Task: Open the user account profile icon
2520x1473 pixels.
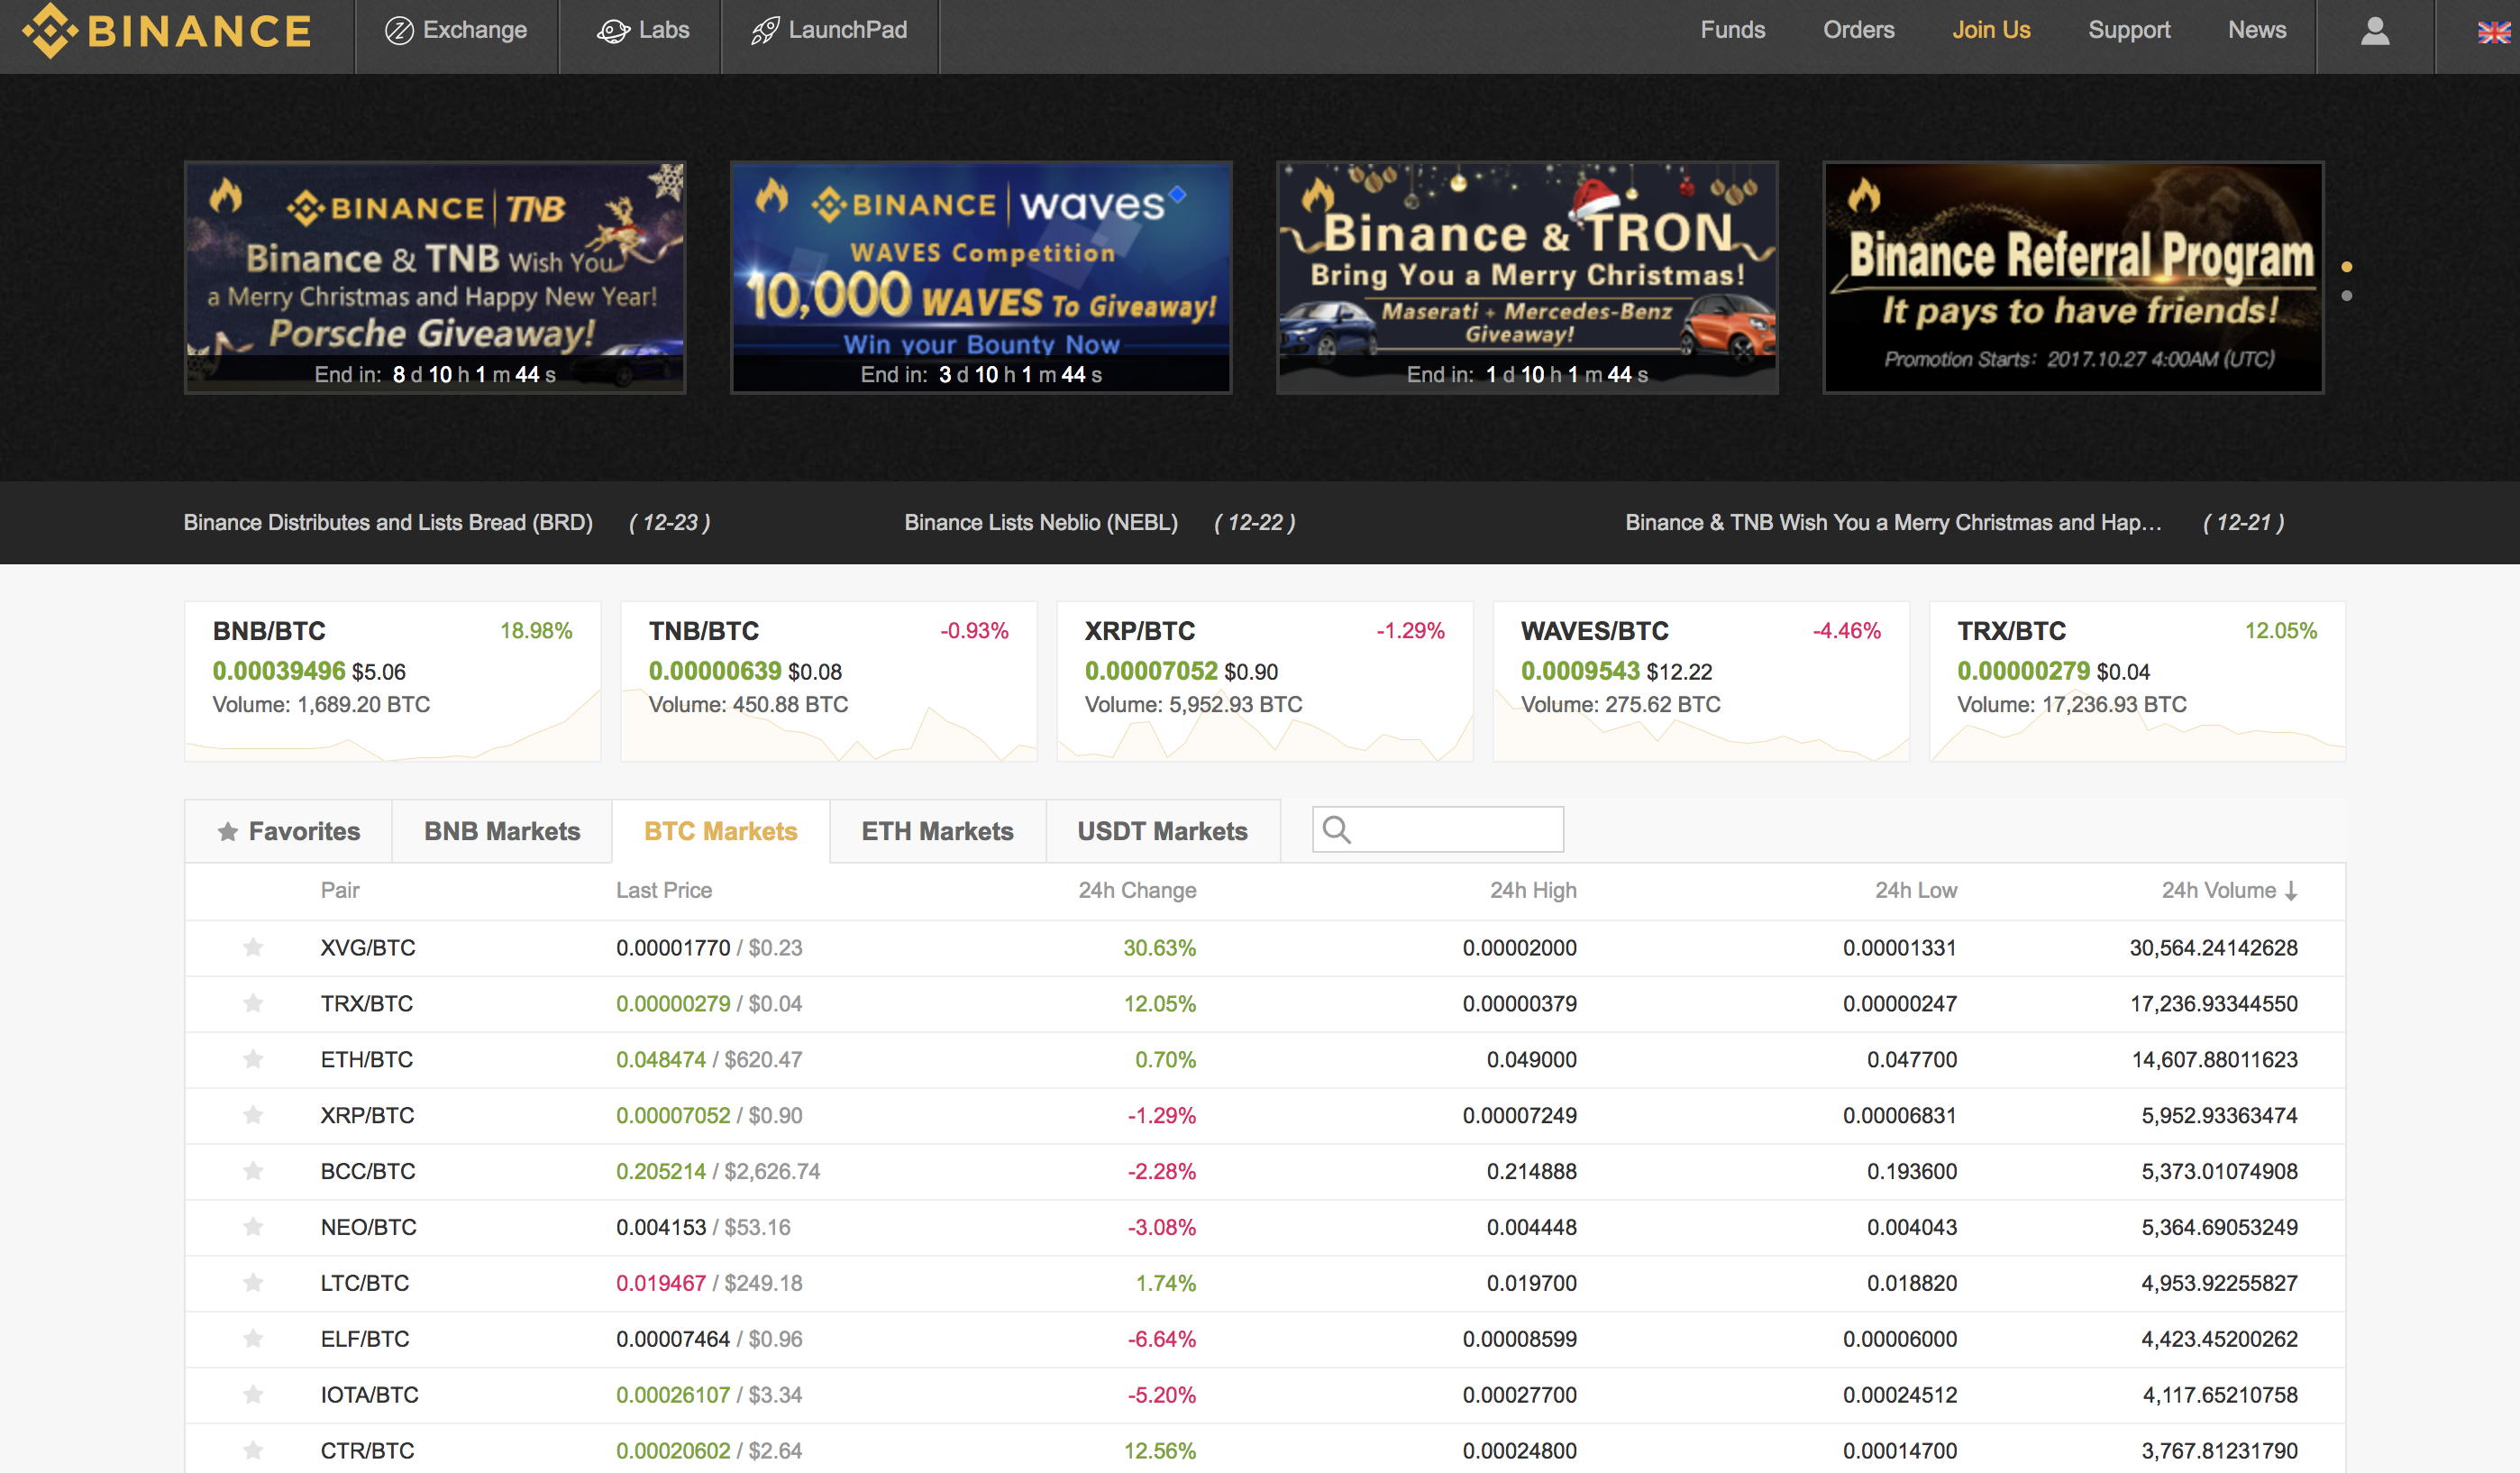Action: click(x=2375, y=31)
